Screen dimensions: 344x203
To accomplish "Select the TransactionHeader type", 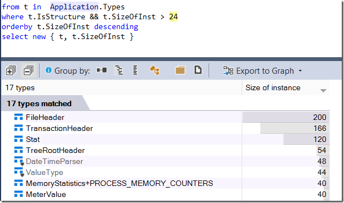I will coord(59,128).
